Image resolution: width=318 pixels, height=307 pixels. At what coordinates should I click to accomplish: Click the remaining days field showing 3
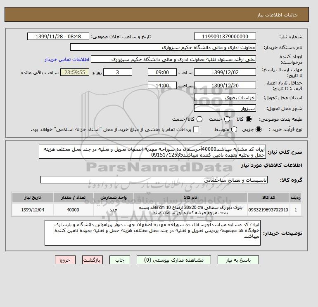click(118, 72)
